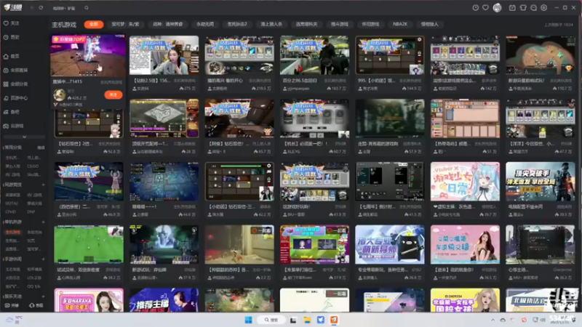Select the 海上狼人杀 filter tab
This screenshot has height=327, width=582.
[x=271, y=24]
